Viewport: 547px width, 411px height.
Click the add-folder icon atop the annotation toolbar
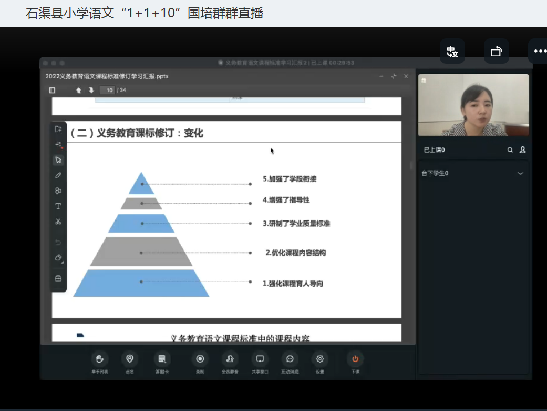tap(58, 129)
